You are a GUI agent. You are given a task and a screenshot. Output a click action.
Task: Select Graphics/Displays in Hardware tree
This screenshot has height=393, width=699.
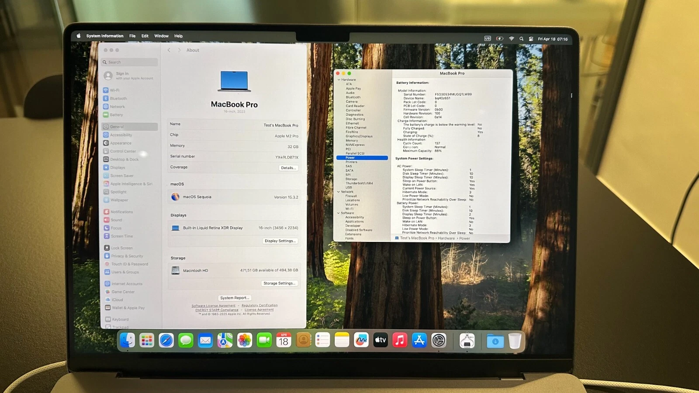coord(359,136)
